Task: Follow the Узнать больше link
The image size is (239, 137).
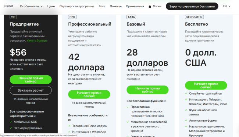Action: point(37,41)
